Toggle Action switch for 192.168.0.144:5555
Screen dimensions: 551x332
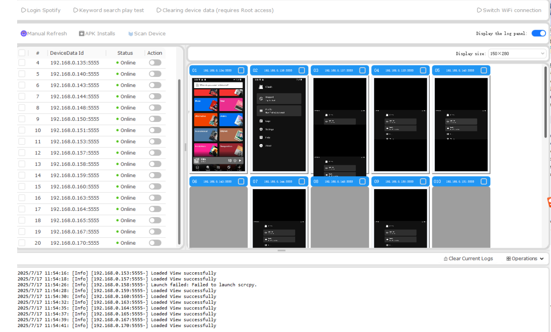[155, 96]
